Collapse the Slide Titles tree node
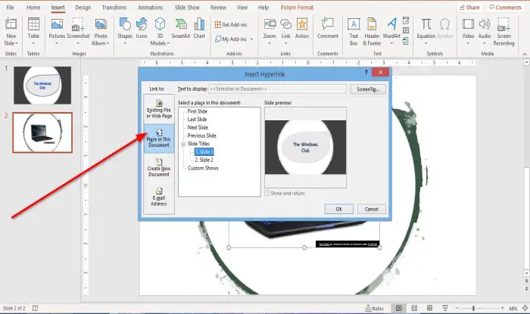 [x=183, y=144]
